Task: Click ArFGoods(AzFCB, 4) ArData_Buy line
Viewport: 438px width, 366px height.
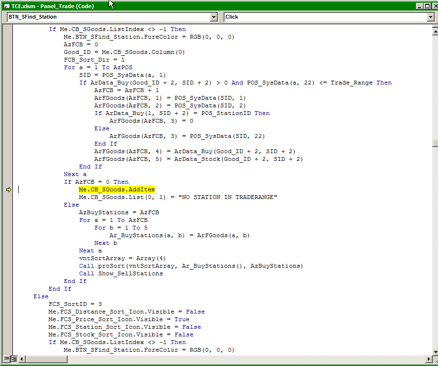Action: [x=195, y=151]
